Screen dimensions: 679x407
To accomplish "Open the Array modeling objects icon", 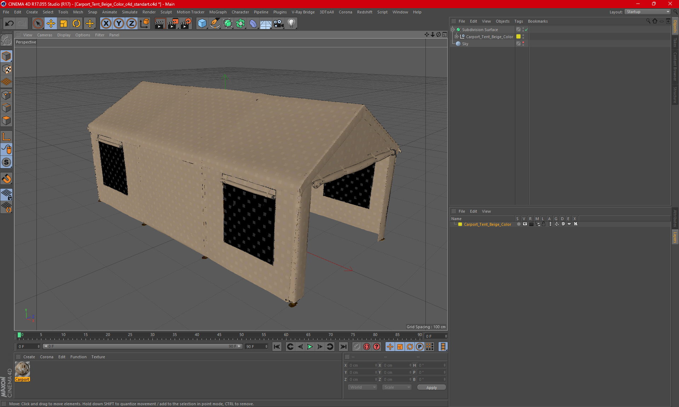I will [x=240, y=24].
